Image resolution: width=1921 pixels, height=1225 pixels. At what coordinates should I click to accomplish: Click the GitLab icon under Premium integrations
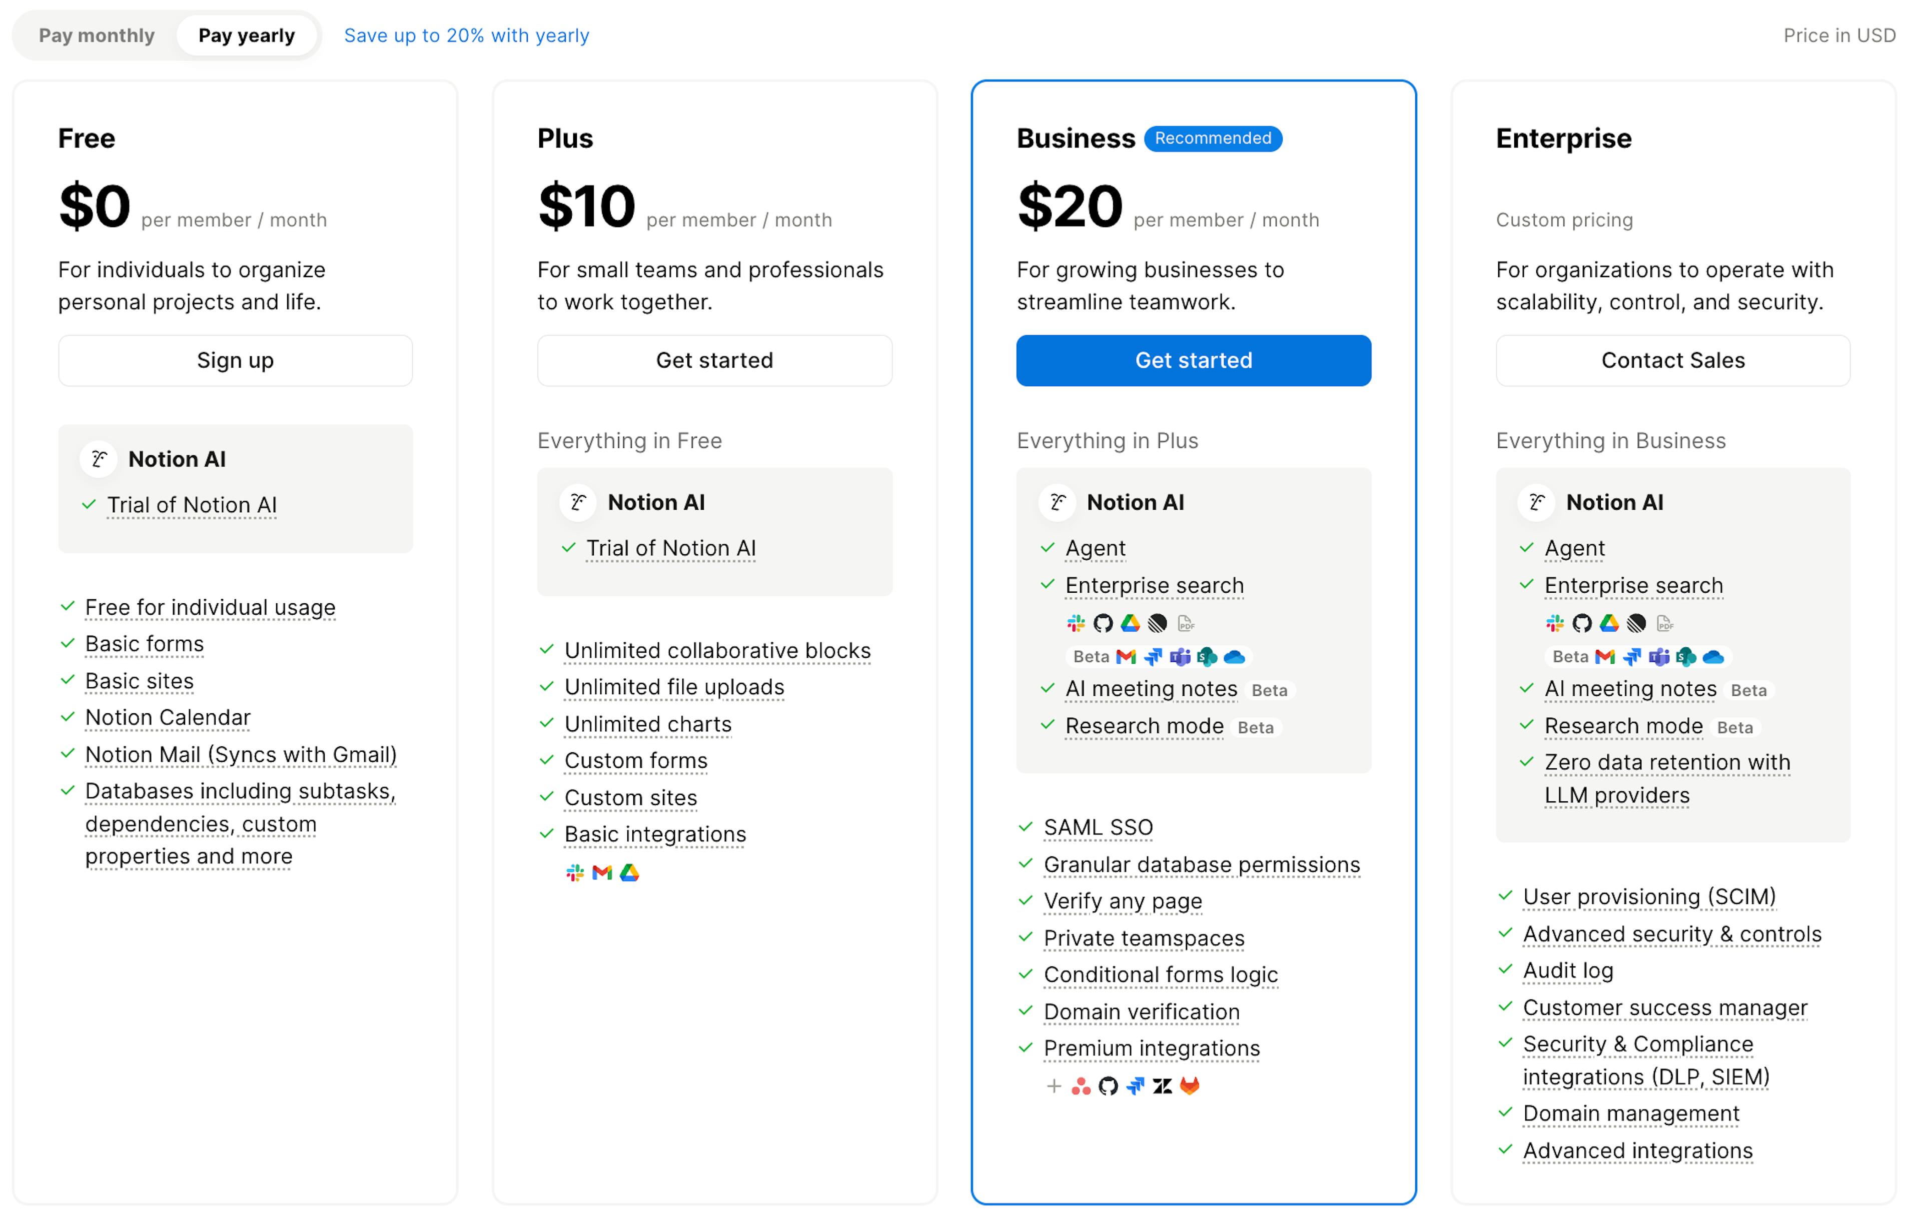point(1190,1086)
